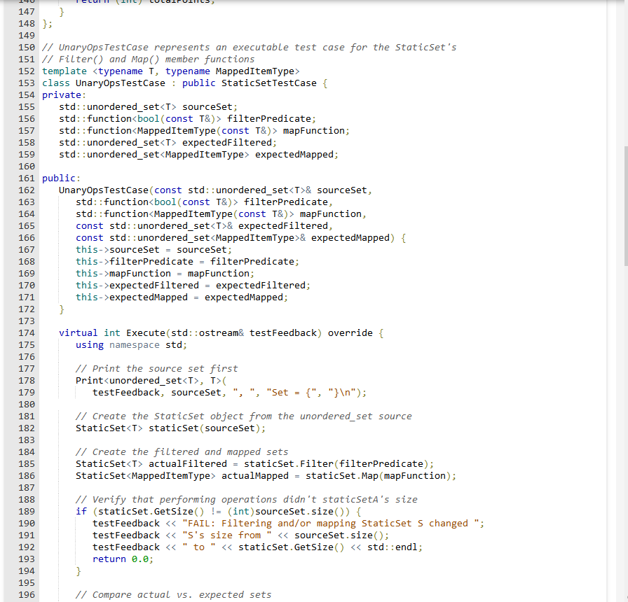The height and width of the screenshot is (602, 628).
Task: Select the override keyword on line 174
Action: (x=350, y=332)
